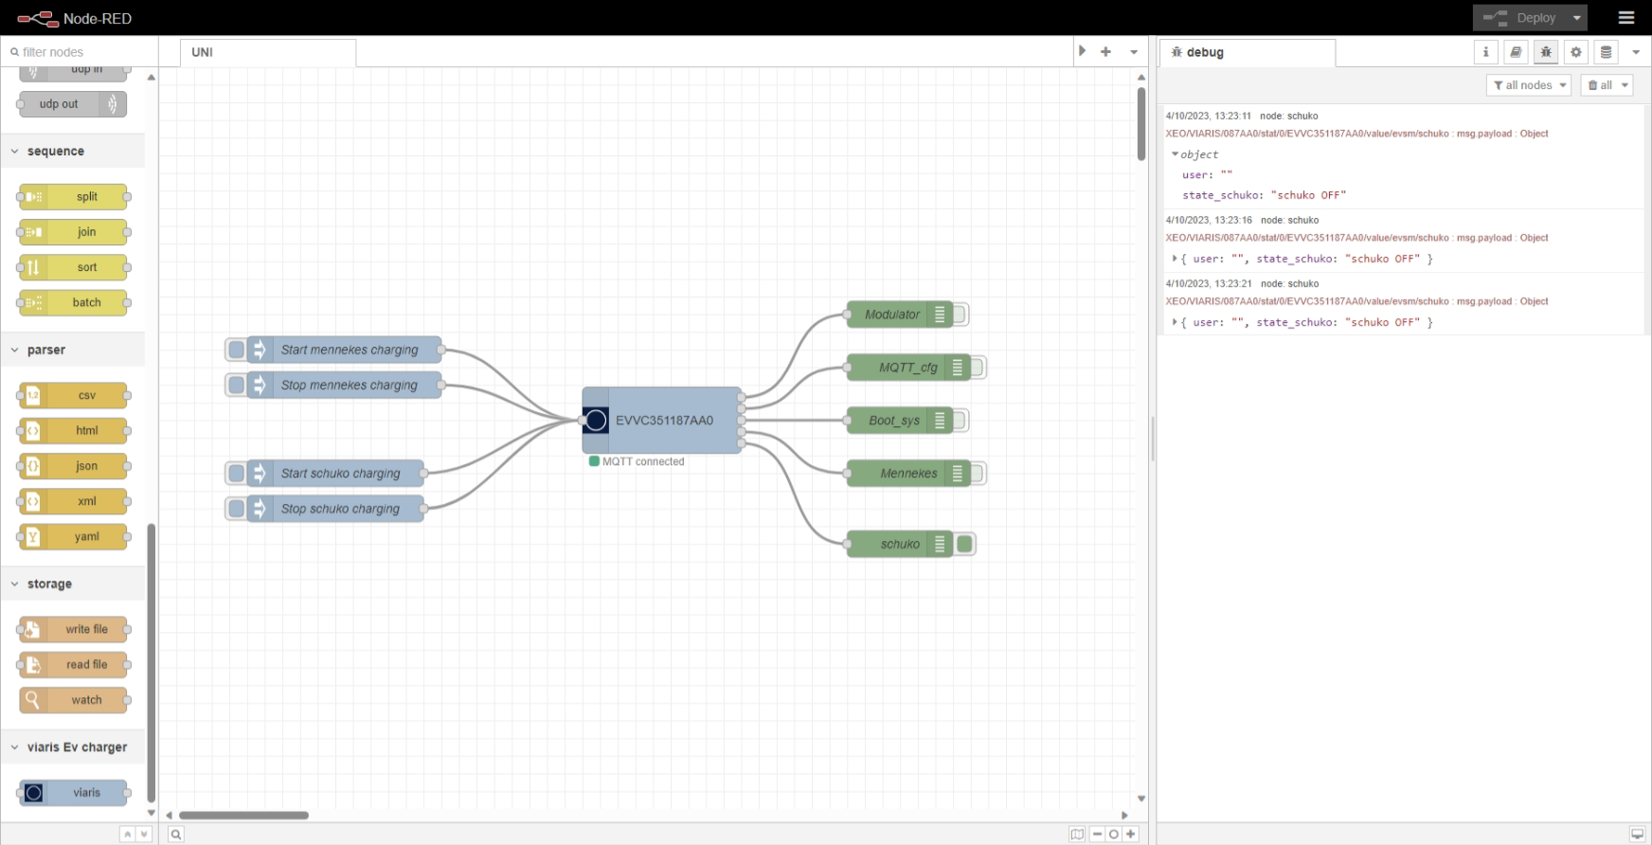Clear all debug messages button
Viewport: 1652px width, 845px height.
click(1599, 85)
